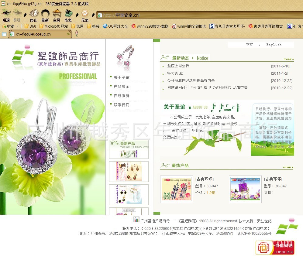Open the 360 bookmarks folder

coord(30,26)
